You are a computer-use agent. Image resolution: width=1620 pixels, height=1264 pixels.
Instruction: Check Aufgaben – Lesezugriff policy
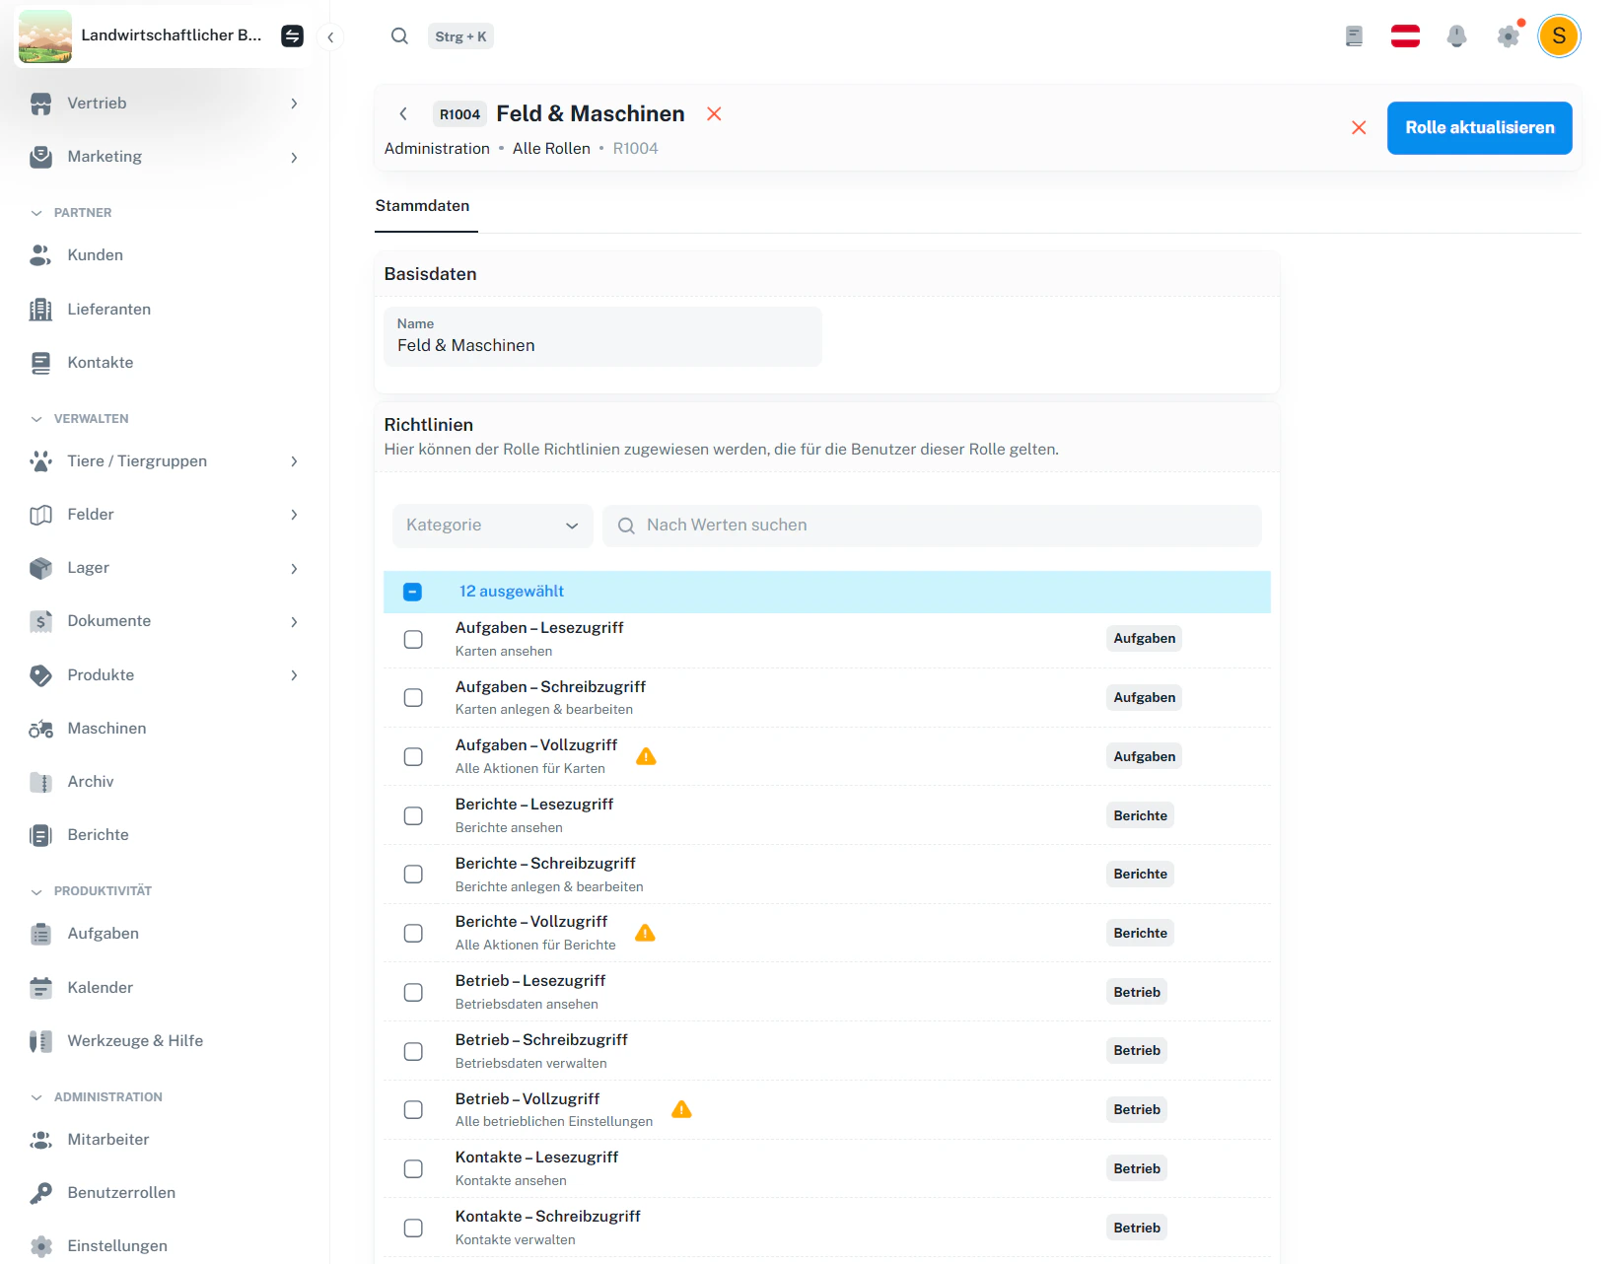(x=413, y=639)
